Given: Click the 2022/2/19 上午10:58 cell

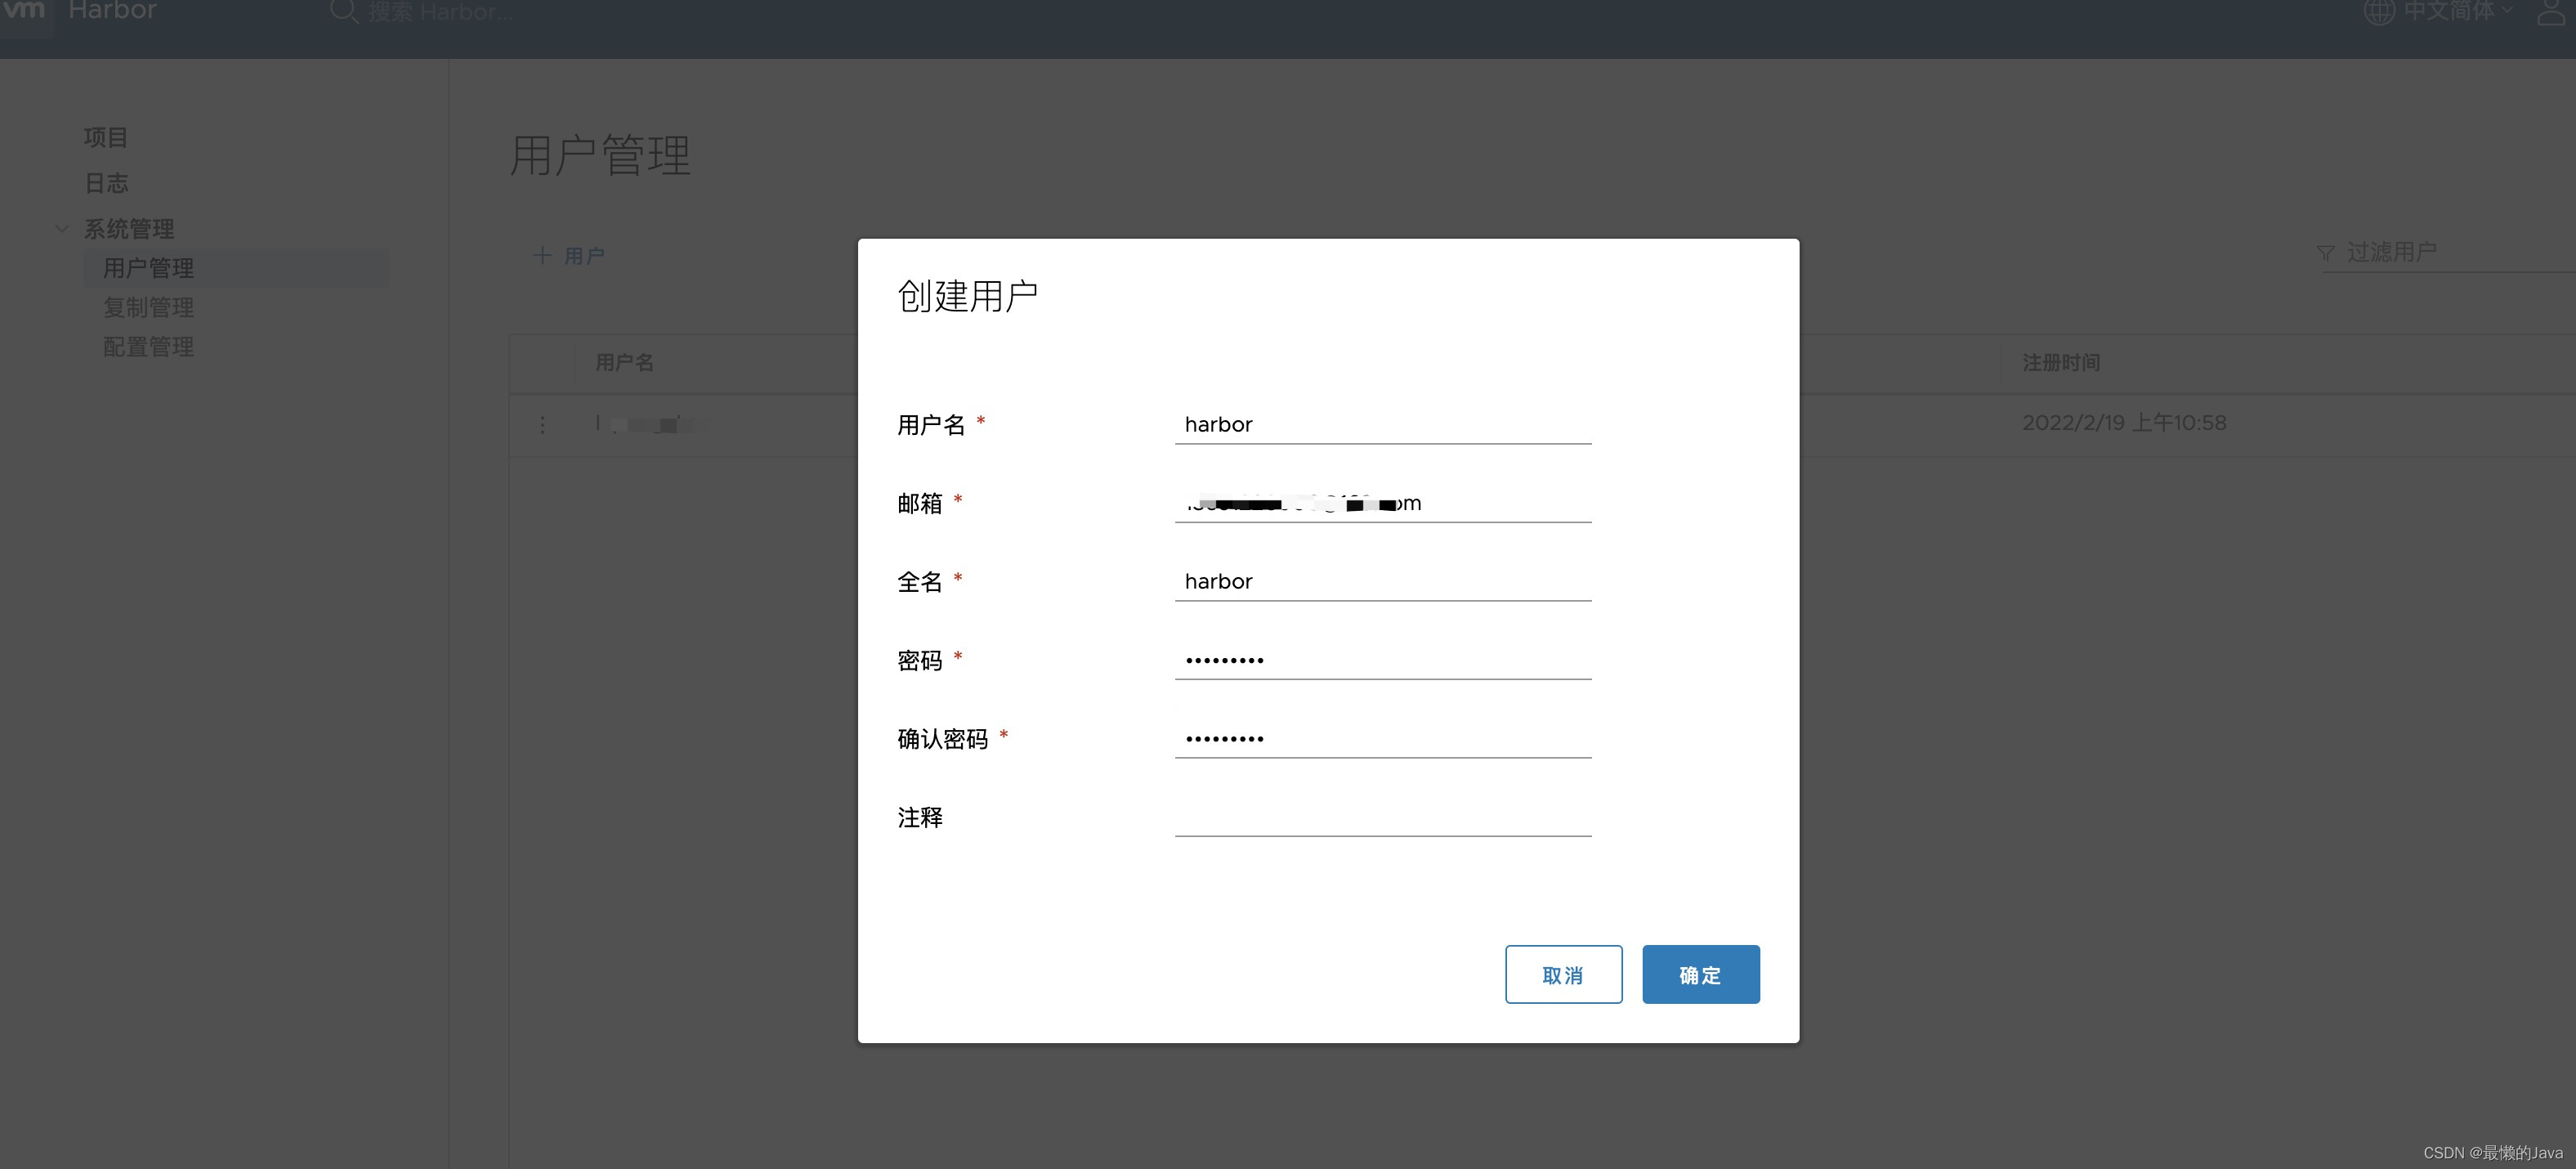Looking at the screenshot, I should (2124, 423).
